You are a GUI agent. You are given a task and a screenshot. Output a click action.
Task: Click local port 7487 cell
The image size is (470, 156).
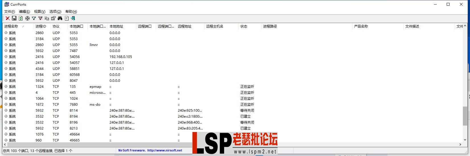click(74, 51)
